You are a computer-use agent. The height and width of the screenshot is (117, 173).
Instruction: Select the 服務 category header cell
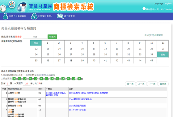tap(163, 54)
